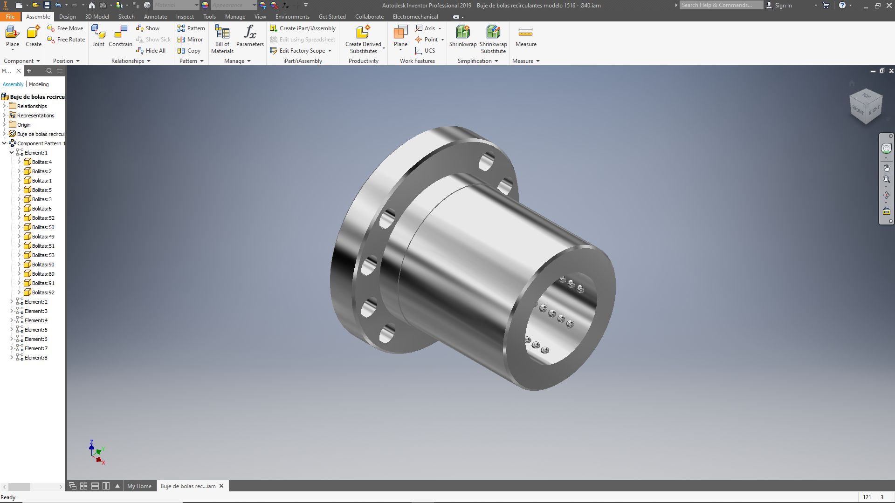Open the My Home document tab
Image resolution: width=895 pixels, height=503 pixels.
click(x=139, y=486)
